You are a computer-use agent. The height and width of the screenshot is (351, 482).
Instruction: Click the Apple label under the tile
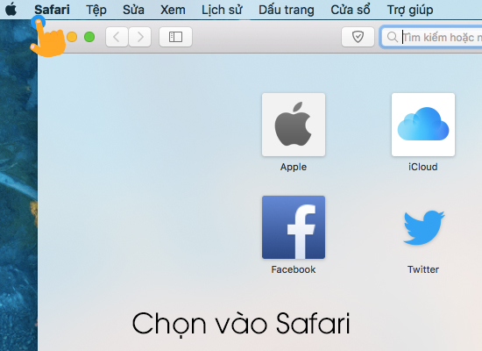[x=294, y=167]
